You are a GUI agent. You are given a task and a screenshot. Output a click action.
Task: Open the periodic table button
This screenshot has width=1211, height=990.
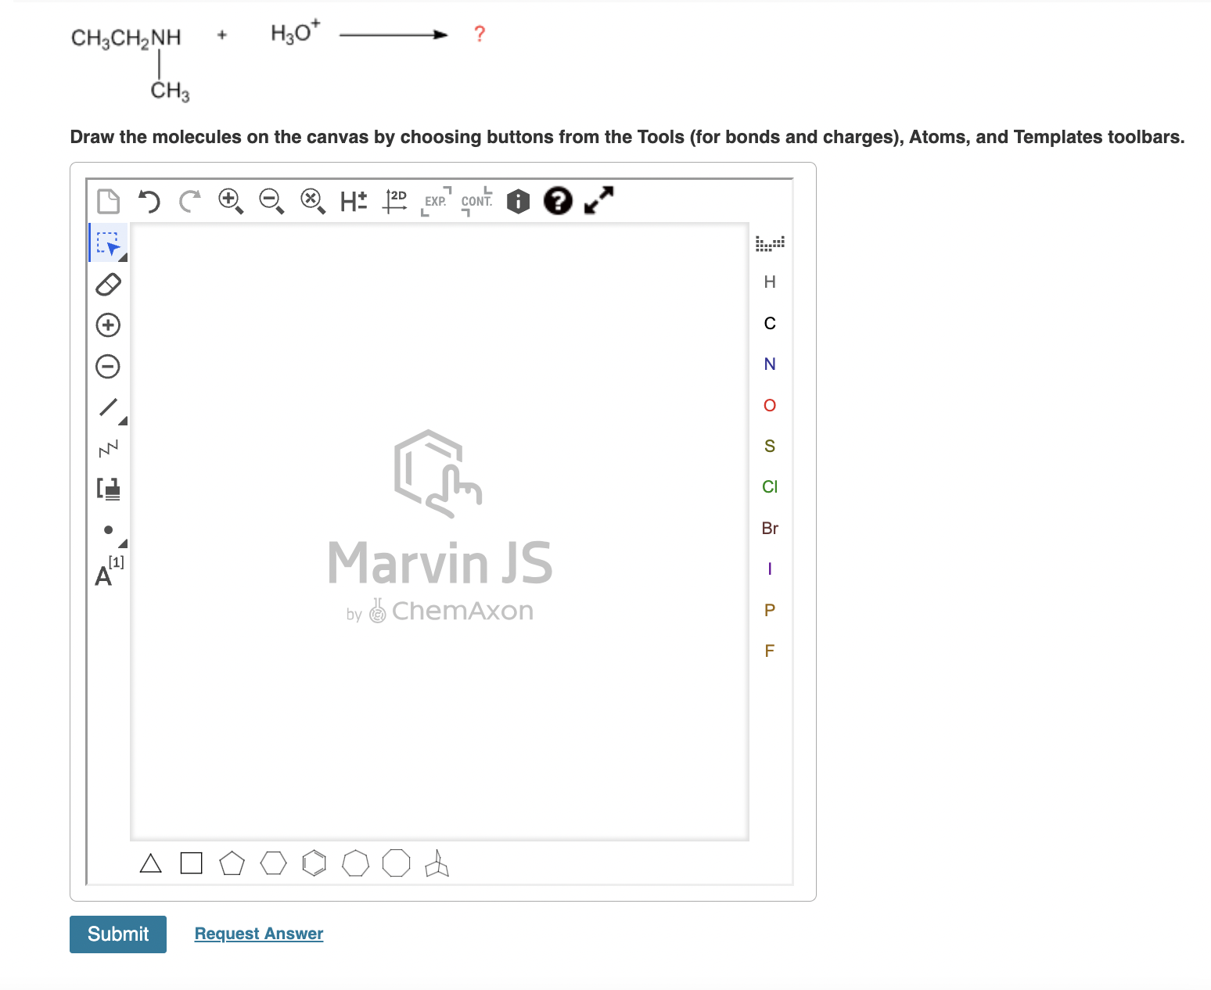pyautogui.click(x=770, y=243)
